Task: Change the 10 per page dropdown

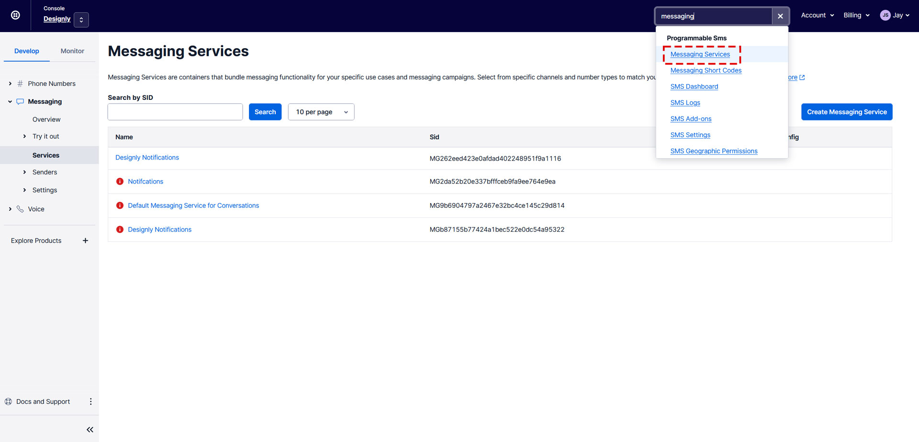Action: pos(321,112)
